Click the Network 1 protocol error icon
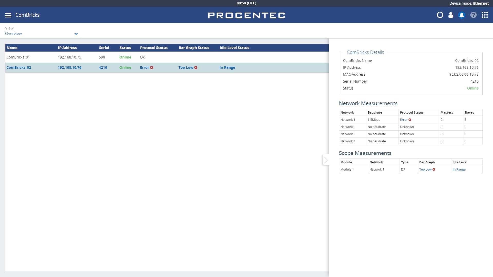This screenshot has height=277, width=493. [x=410, y=120]
